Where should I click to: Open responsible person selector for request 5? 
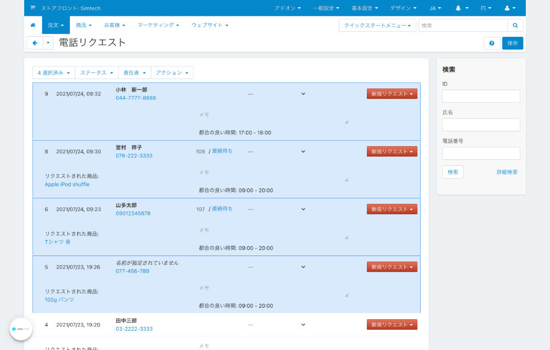(277, 267)
